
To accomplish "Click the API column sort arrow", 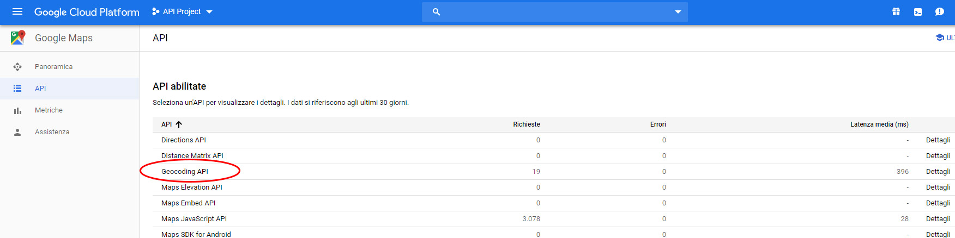I will tap(179, 124).
